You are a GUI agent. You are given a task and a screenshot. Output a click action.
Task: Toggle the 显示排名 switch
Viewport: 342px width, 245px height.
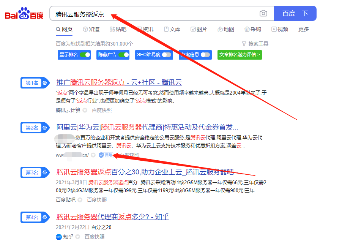coord(85,55)
